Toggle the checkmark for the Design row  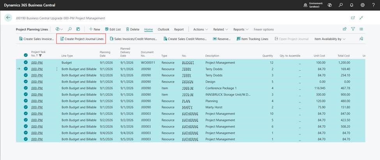point(26,82)
